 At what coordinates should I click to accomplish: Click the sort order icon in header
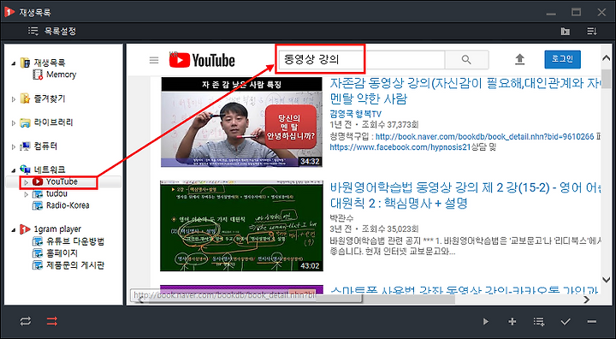pos(592,31)
